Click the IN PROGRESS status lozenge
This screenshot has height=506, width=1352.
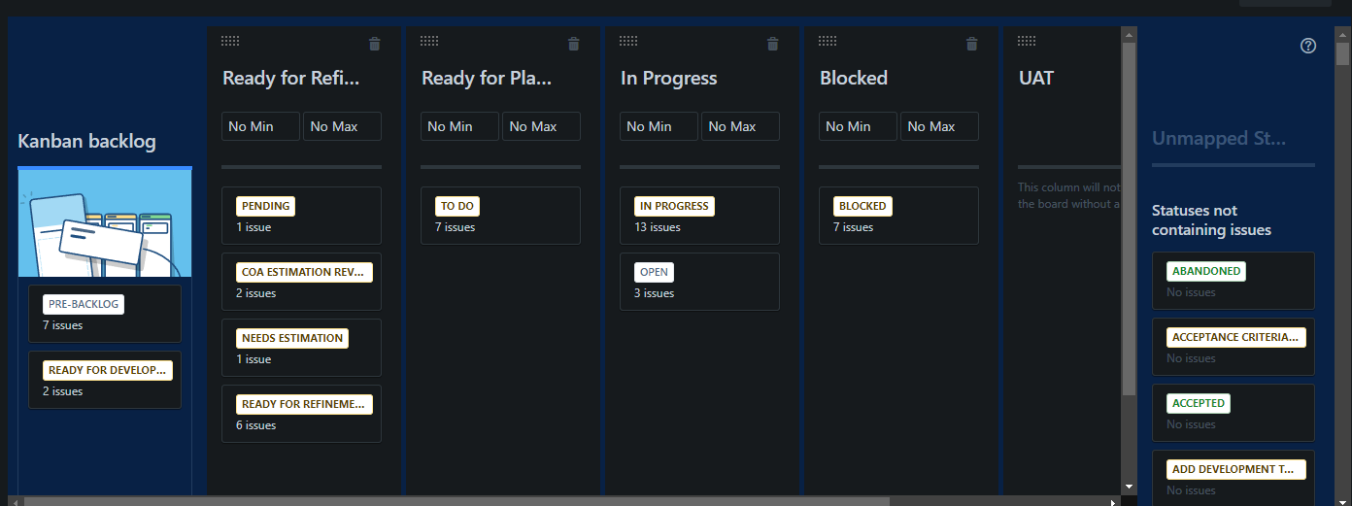[x=674, y=206]
